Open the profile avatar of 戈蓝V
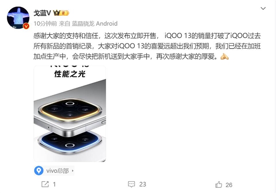276x193 pixels. point(18,18)
